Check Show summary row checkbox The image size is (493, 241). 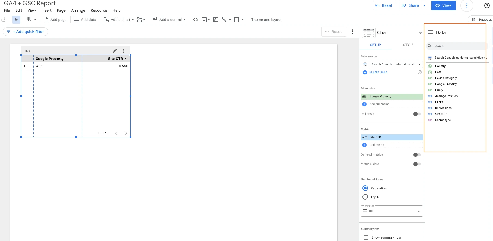tap(366, 237)
